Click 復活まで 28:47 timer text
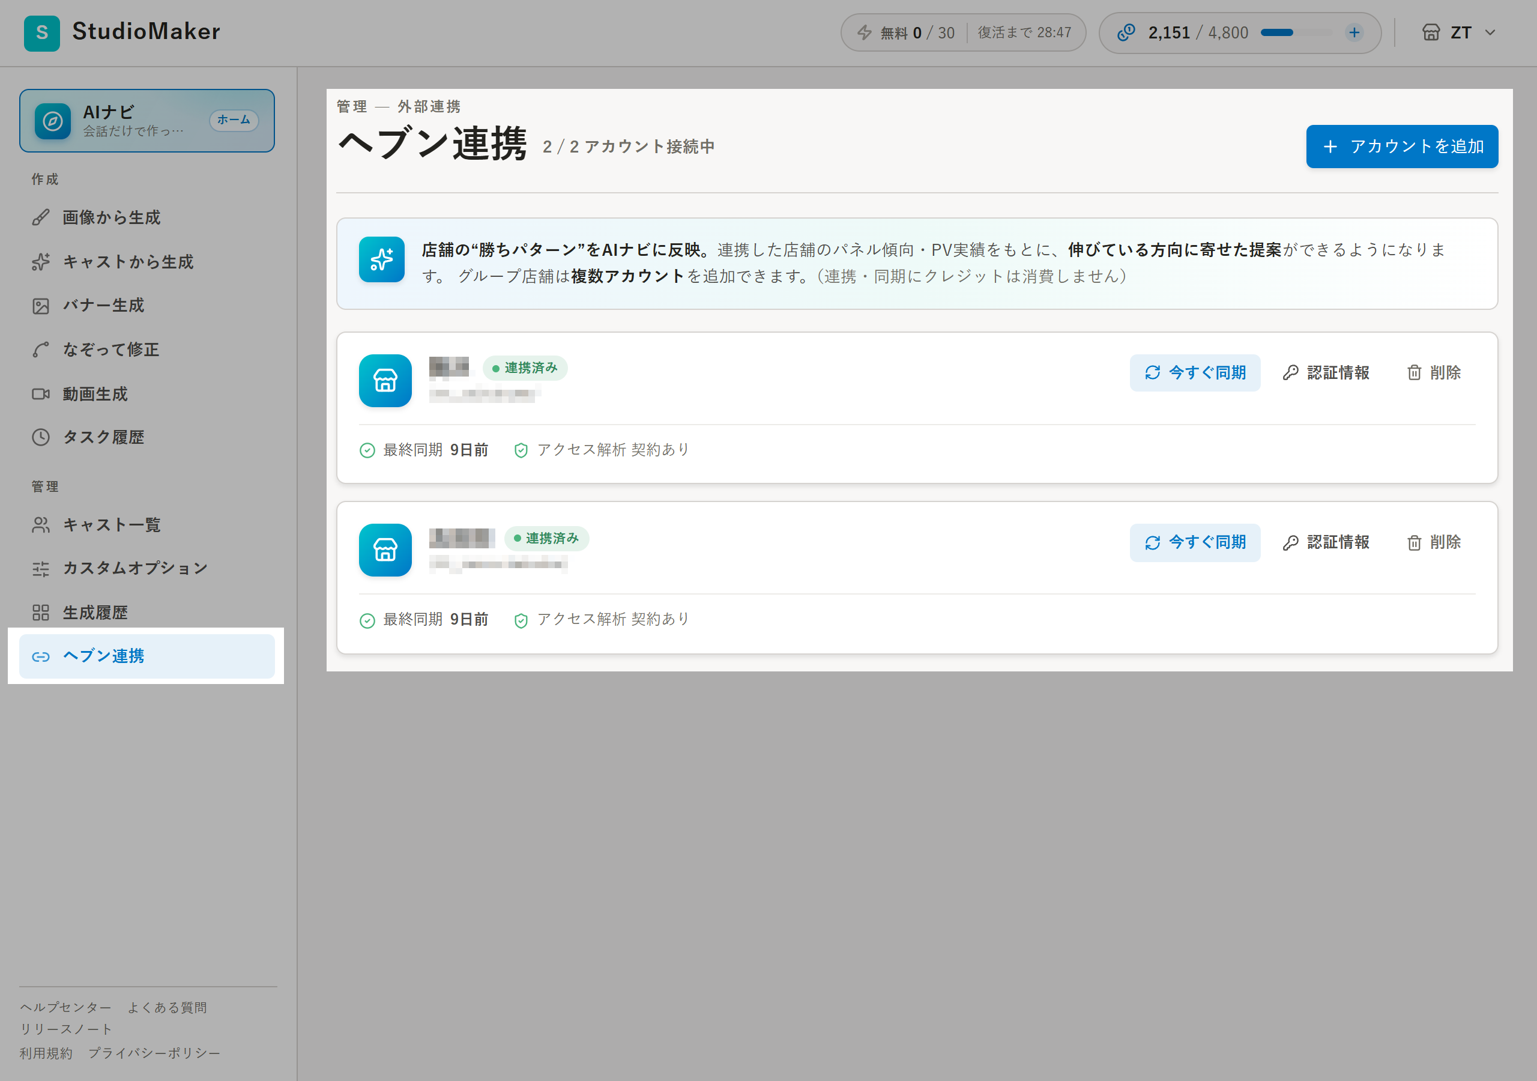The width and height of the screenshot is (1537, 1081). 1024,33
